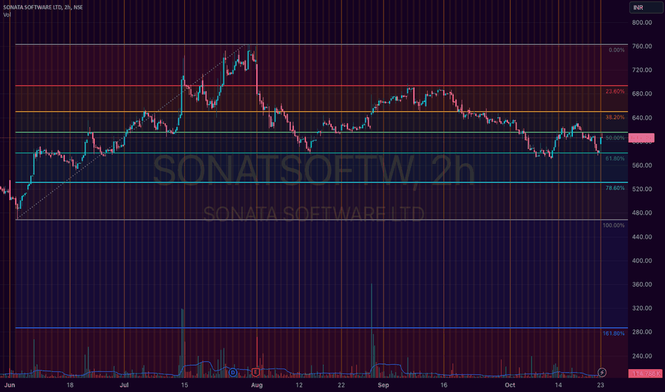The height and width of the screenshot is (392, 665).
Task: Click the red earnings E marker
Action: [255, 373]
